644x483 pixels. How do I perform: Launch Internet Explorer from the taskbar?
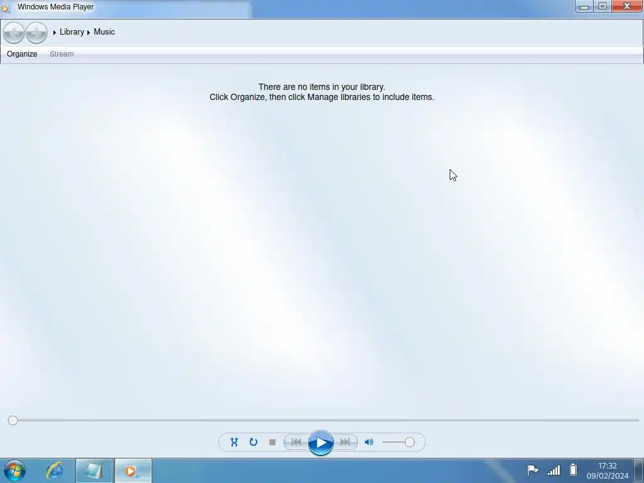pos(54,470)
